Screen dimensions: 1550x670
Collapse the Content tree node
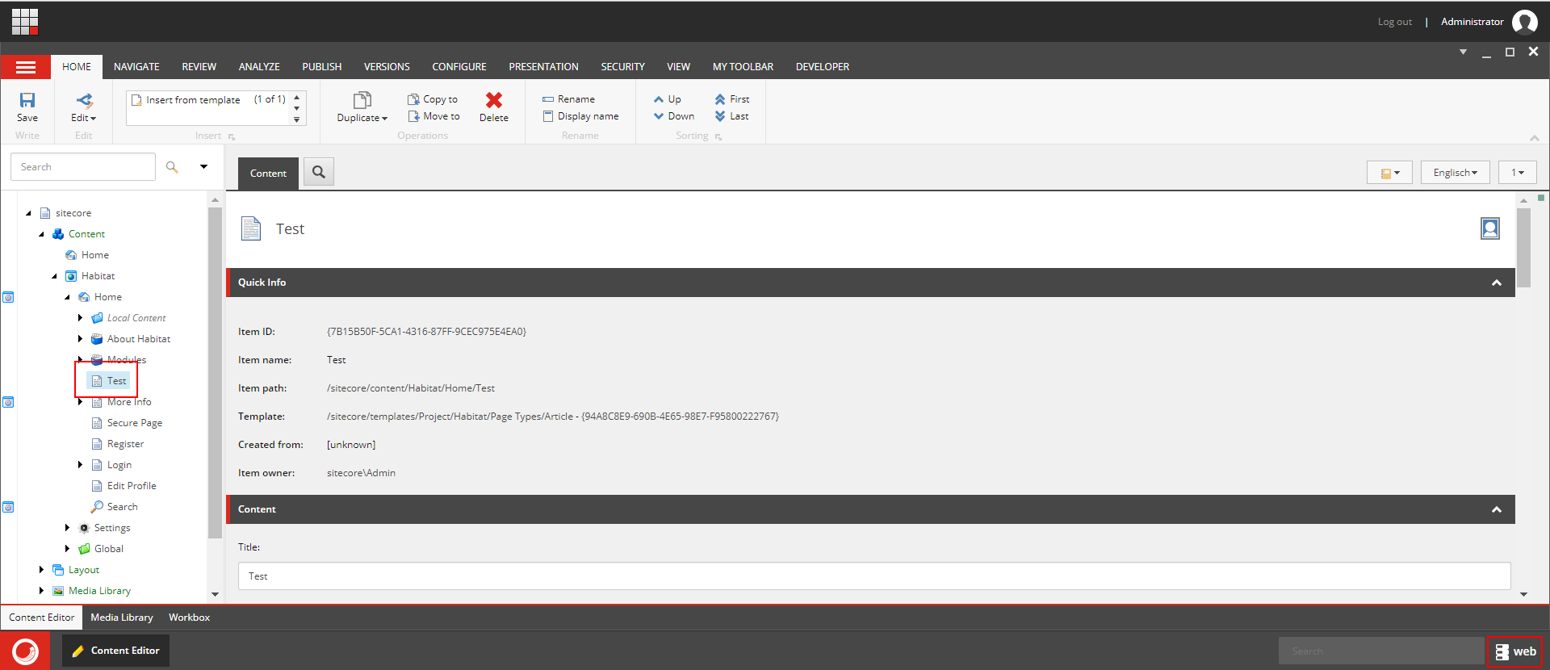42,234
